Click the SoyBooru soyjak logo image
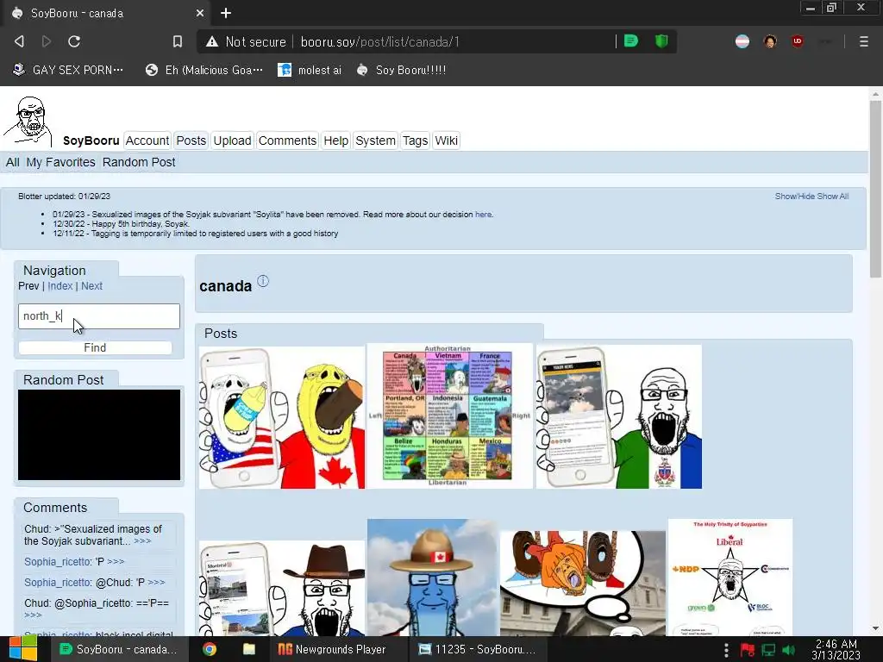The width and height of the screenshot is (883, 662). click(28, 122)
